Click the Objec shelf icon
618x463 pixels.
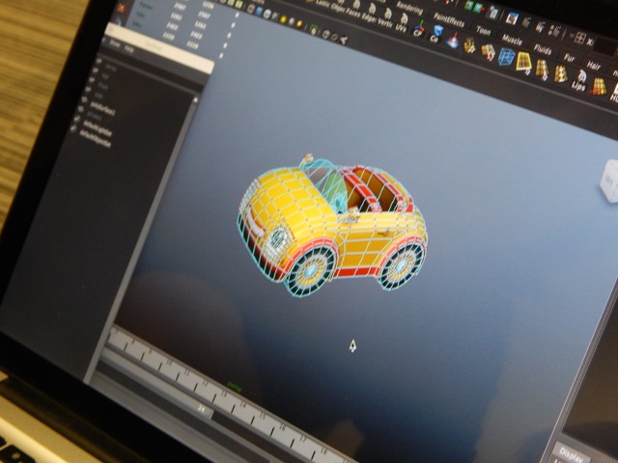tap(340, 6)
